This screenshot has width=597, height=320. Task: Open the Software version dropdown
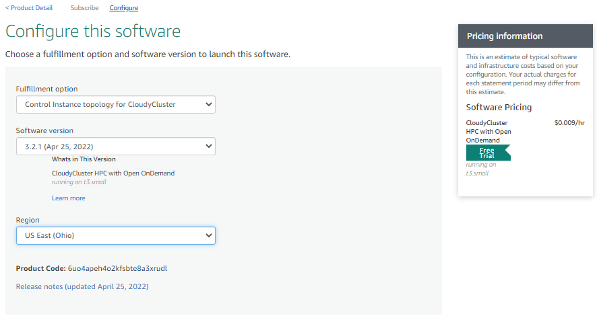coord(116,147)
